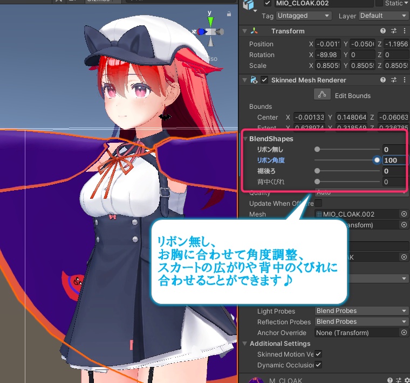Toggle Update When Offscreen checkbox
Screen dimensions: 410x383
pos(318,203)
